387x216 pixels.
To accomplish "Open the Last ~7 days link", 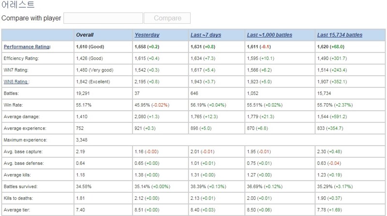I will (x=206, y=35).
